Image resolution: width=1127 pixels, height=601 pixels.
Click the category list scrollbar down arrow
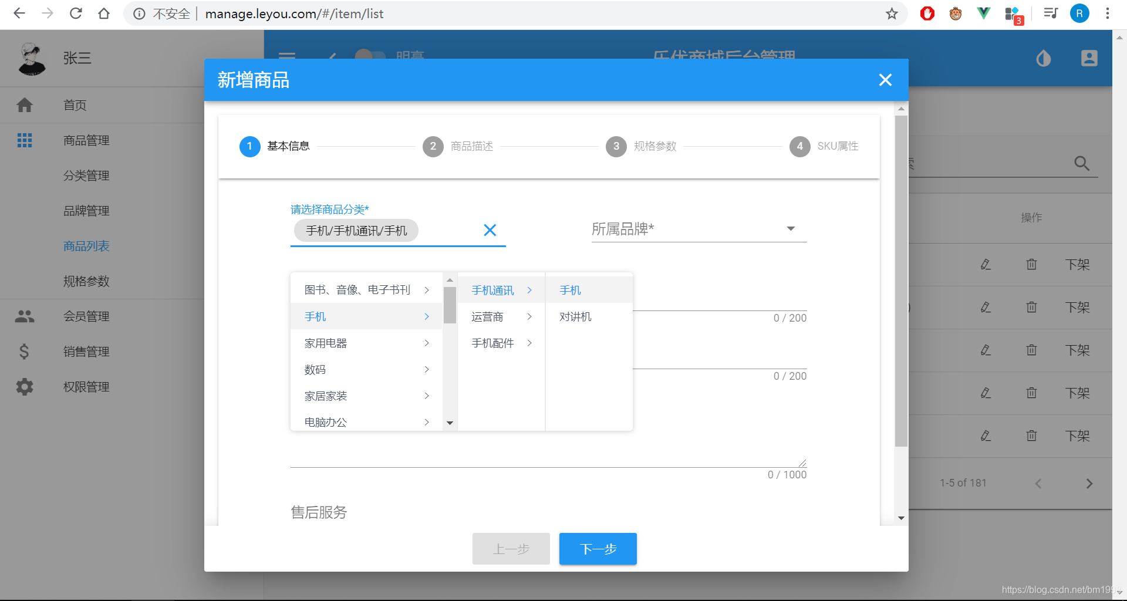450,423
